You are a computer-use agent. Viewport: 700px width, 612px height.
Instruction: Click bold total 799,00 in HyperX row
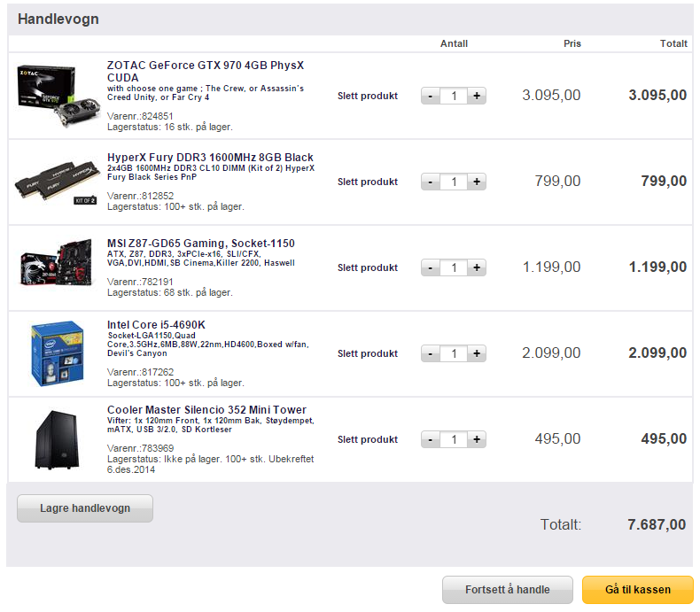[x=664, y=181]
